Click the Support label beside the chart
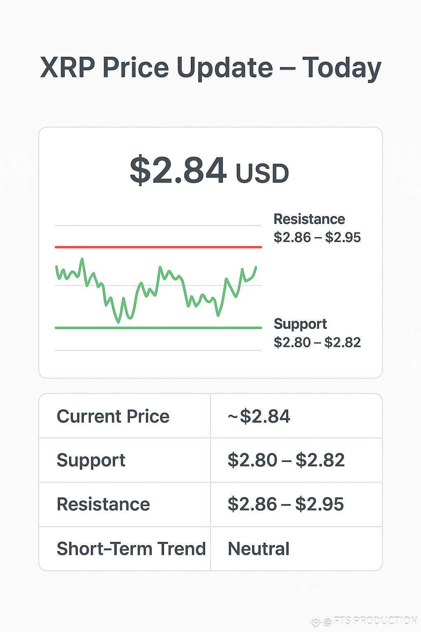The image size is (421, 632). tap(300, 324)
